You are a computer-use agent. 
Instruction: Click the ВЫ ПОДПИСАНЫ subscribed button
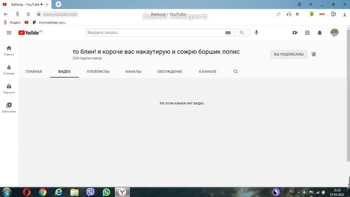289,54
